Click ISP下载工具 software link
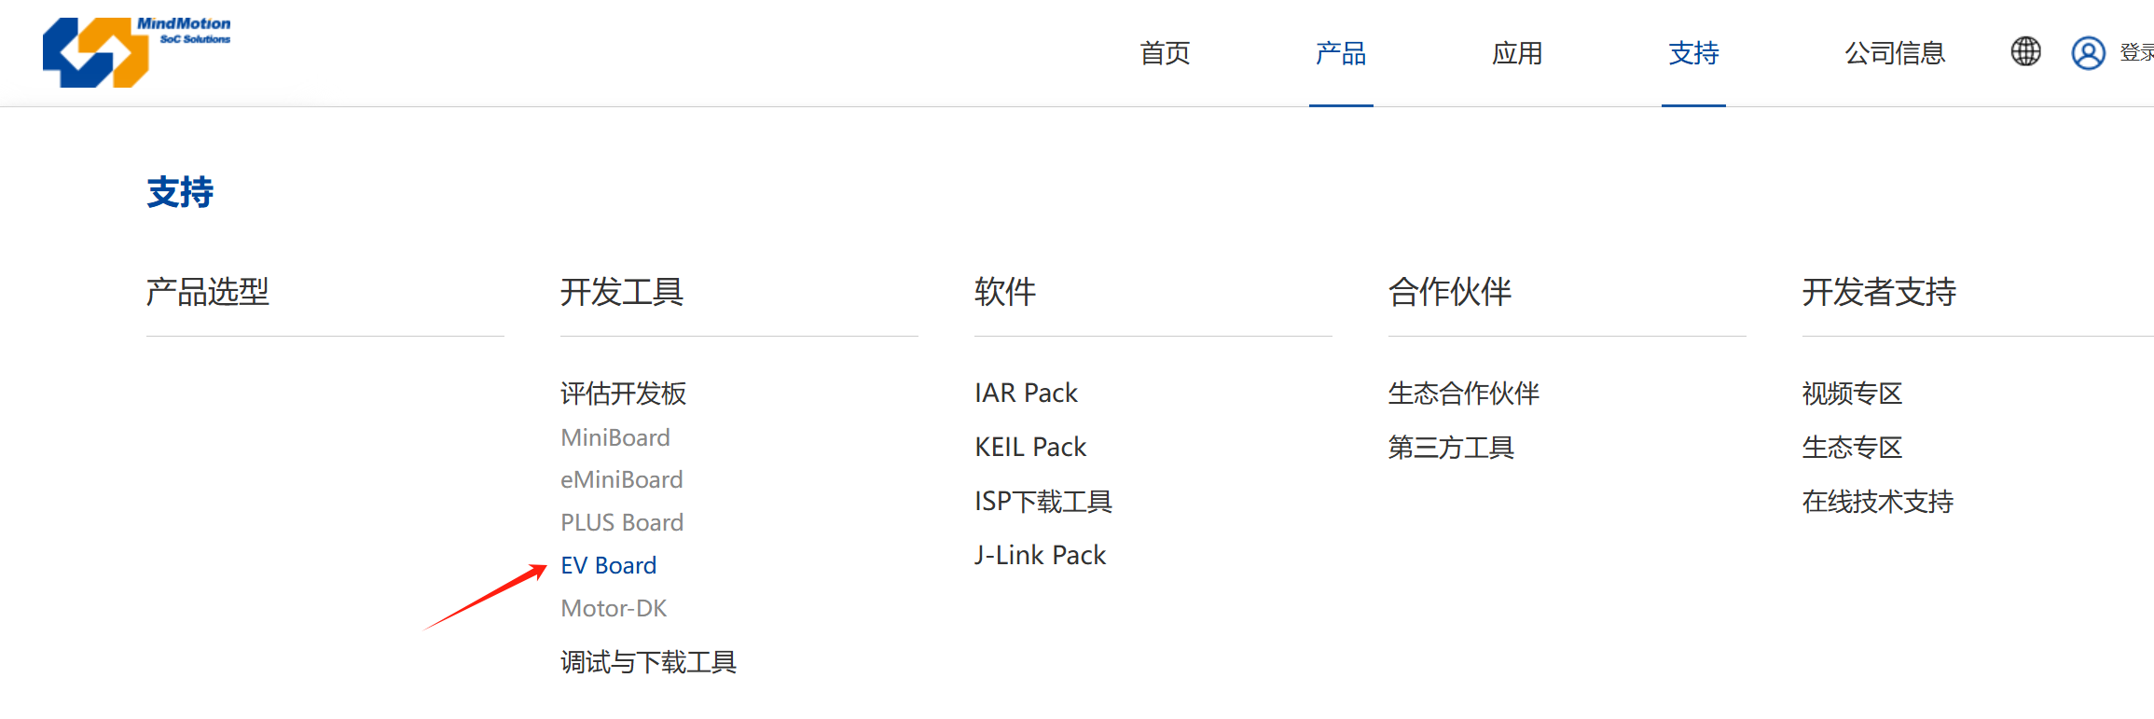 [1043, 502]
